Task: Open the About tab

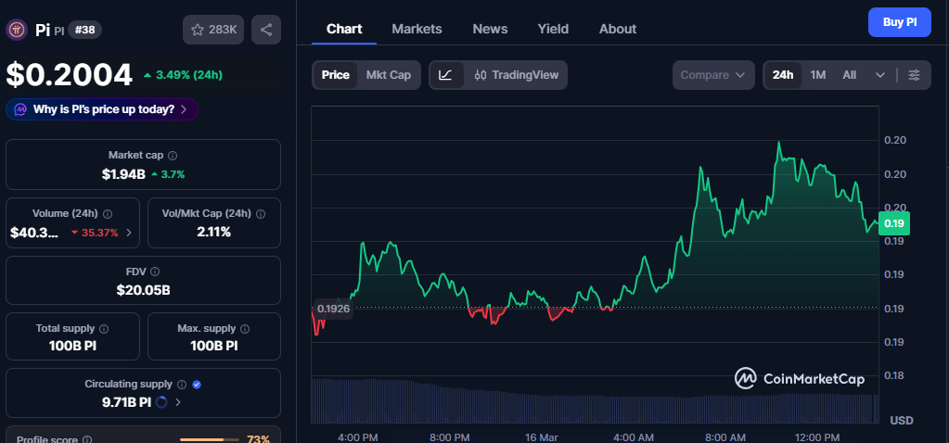Action: 617,29
